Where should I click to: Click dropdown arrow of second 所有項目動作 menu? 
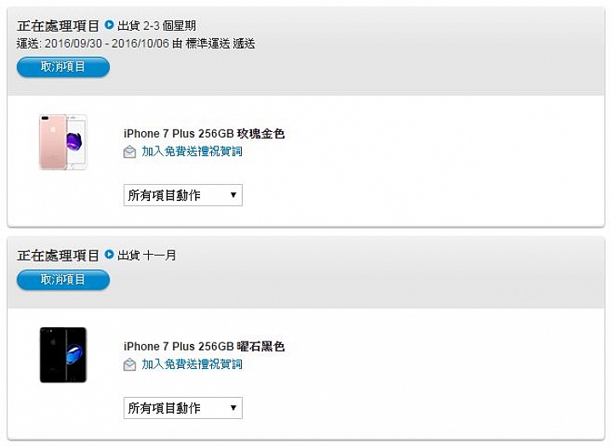click(x=233, y=408)
